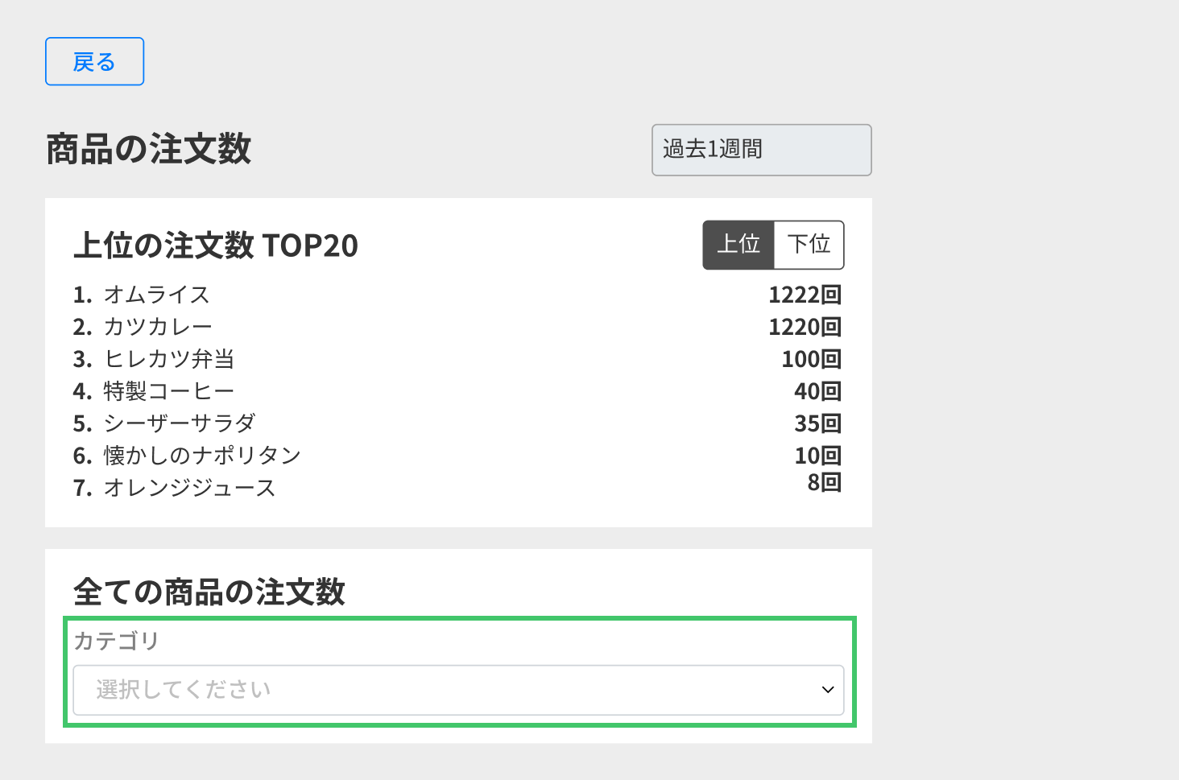Select オレンジジュース ranking item
The width and height of the screenshot is (1179, 780).
(x=190, y=488)
